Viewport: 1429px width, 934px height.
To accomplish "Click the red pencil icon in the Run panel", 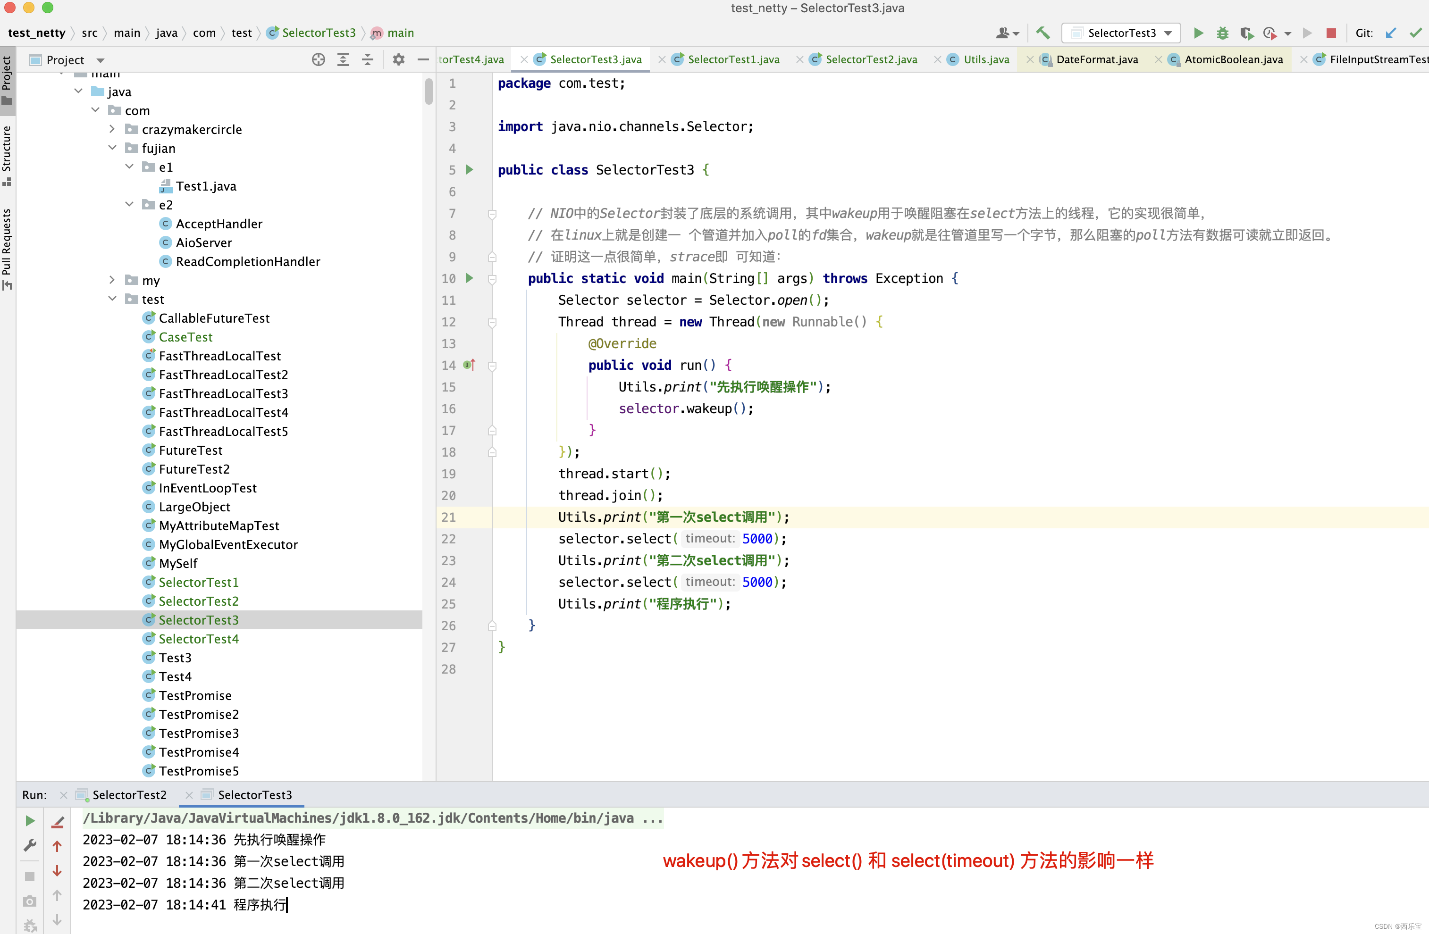I will (x=57, y=821).
